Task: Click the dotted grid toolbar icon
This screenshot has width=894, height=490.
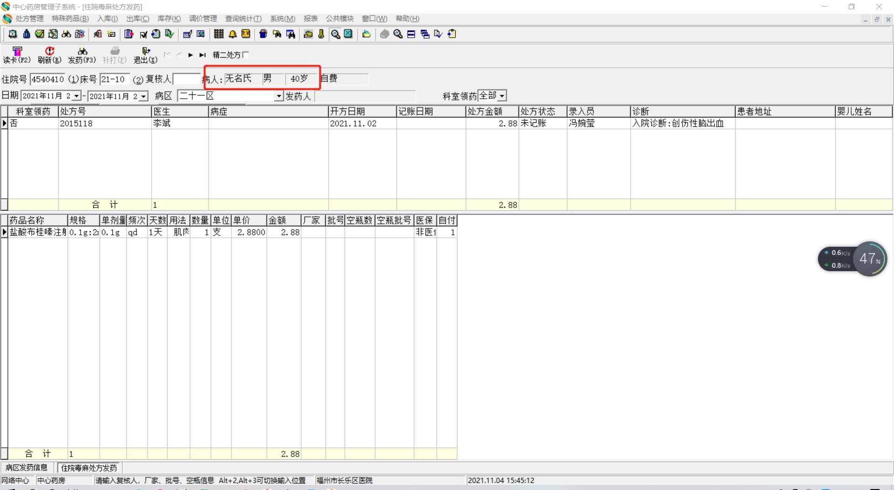Action: pos(219,34)
